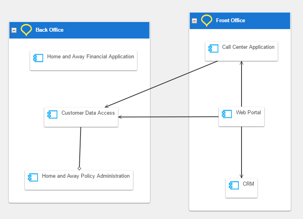Collapse the Front Office group
This screenshot has height=219, width=303.
pyautogui.click(x=194, y=21)
